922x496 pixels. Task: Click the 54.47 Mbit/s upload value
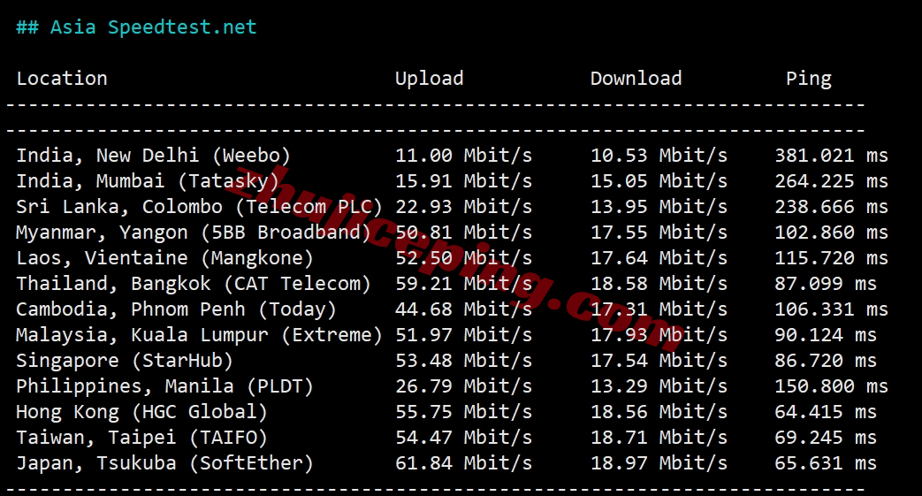click(463, 437)
